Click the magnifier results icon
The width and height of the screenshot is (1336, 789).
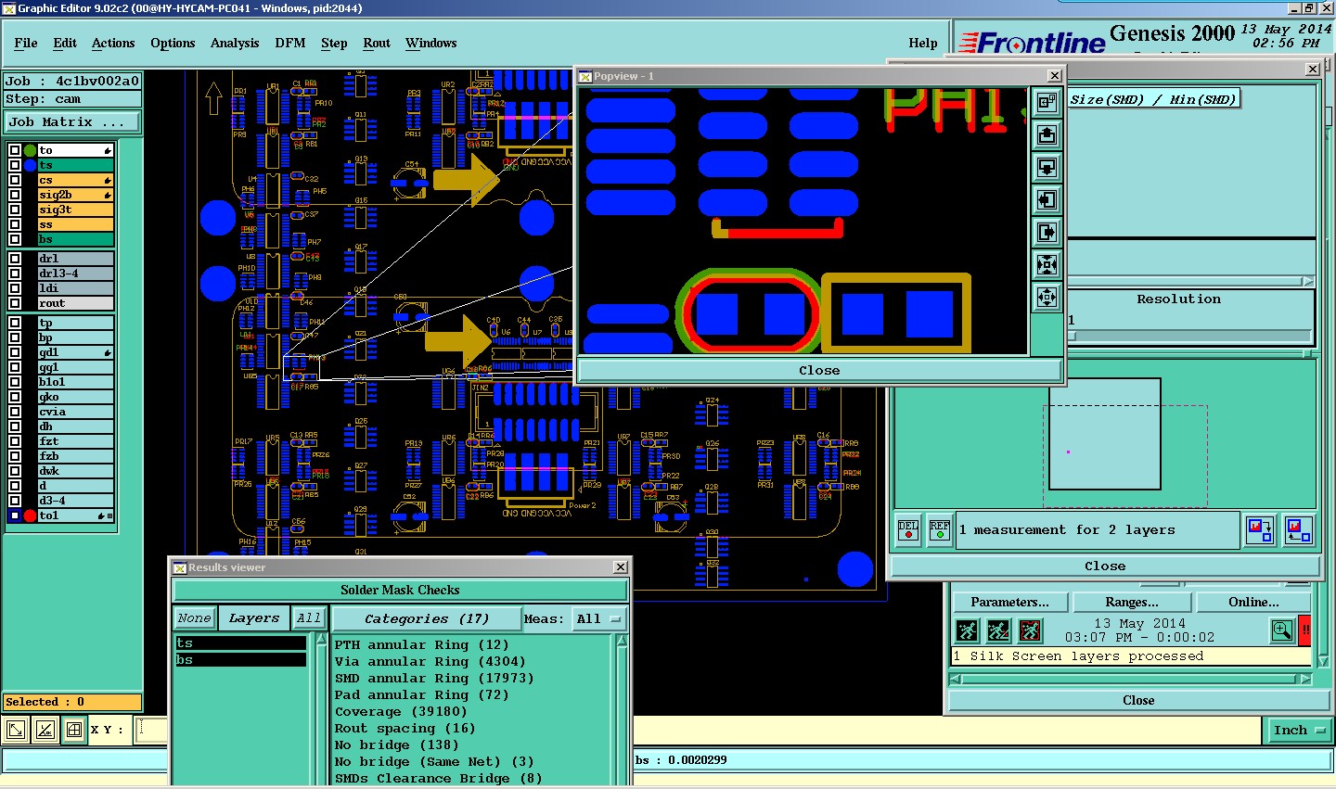[1282, 631]
